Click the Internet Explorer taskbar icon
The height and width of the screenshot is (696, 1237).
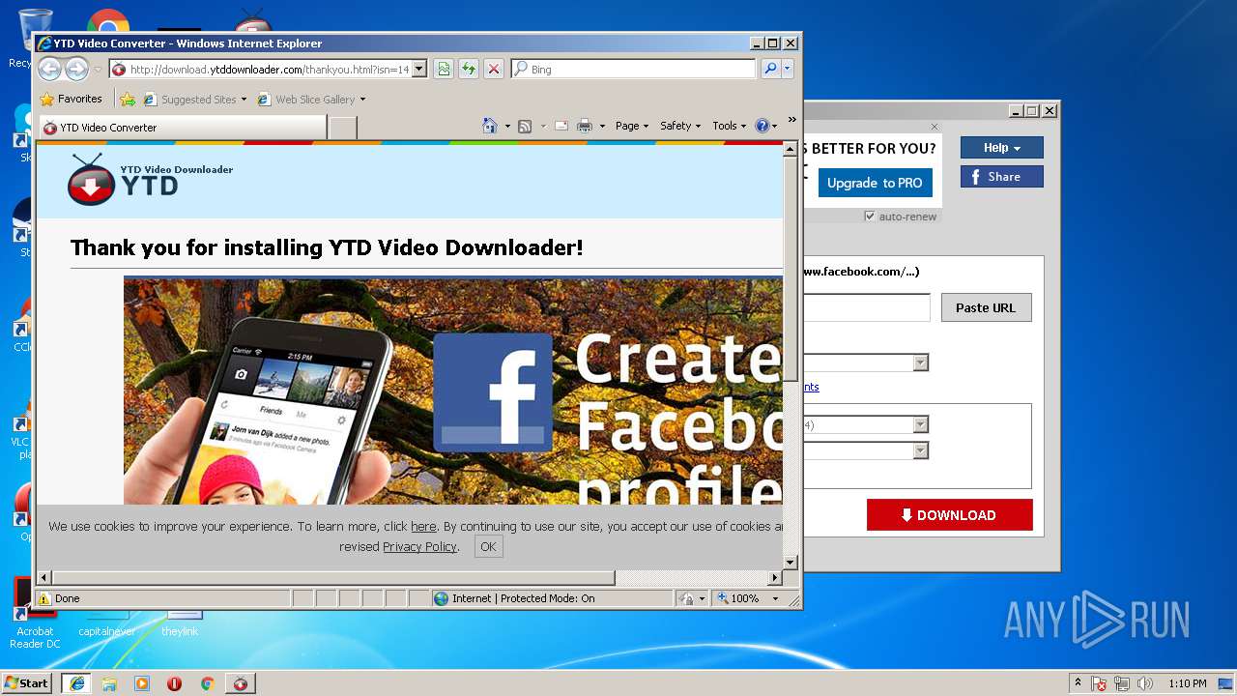click(76, 683)
